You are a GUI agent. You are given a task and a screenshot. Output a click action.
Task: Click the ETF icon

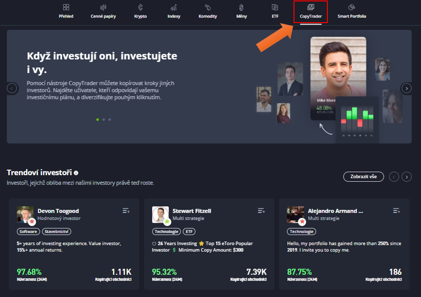(275, 8)
